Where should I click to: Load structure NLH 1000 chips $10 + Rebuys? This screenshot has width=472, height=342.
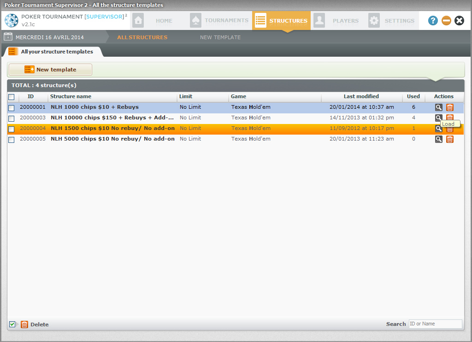coord(438,107)
